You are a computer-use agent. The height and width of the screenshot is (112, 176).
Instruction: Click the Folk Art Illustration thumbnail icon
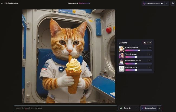tap(122, 62)
